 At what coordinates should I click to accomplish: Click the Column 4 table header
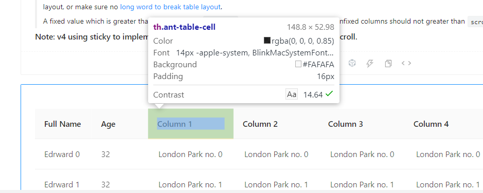[x=431, y=124]
